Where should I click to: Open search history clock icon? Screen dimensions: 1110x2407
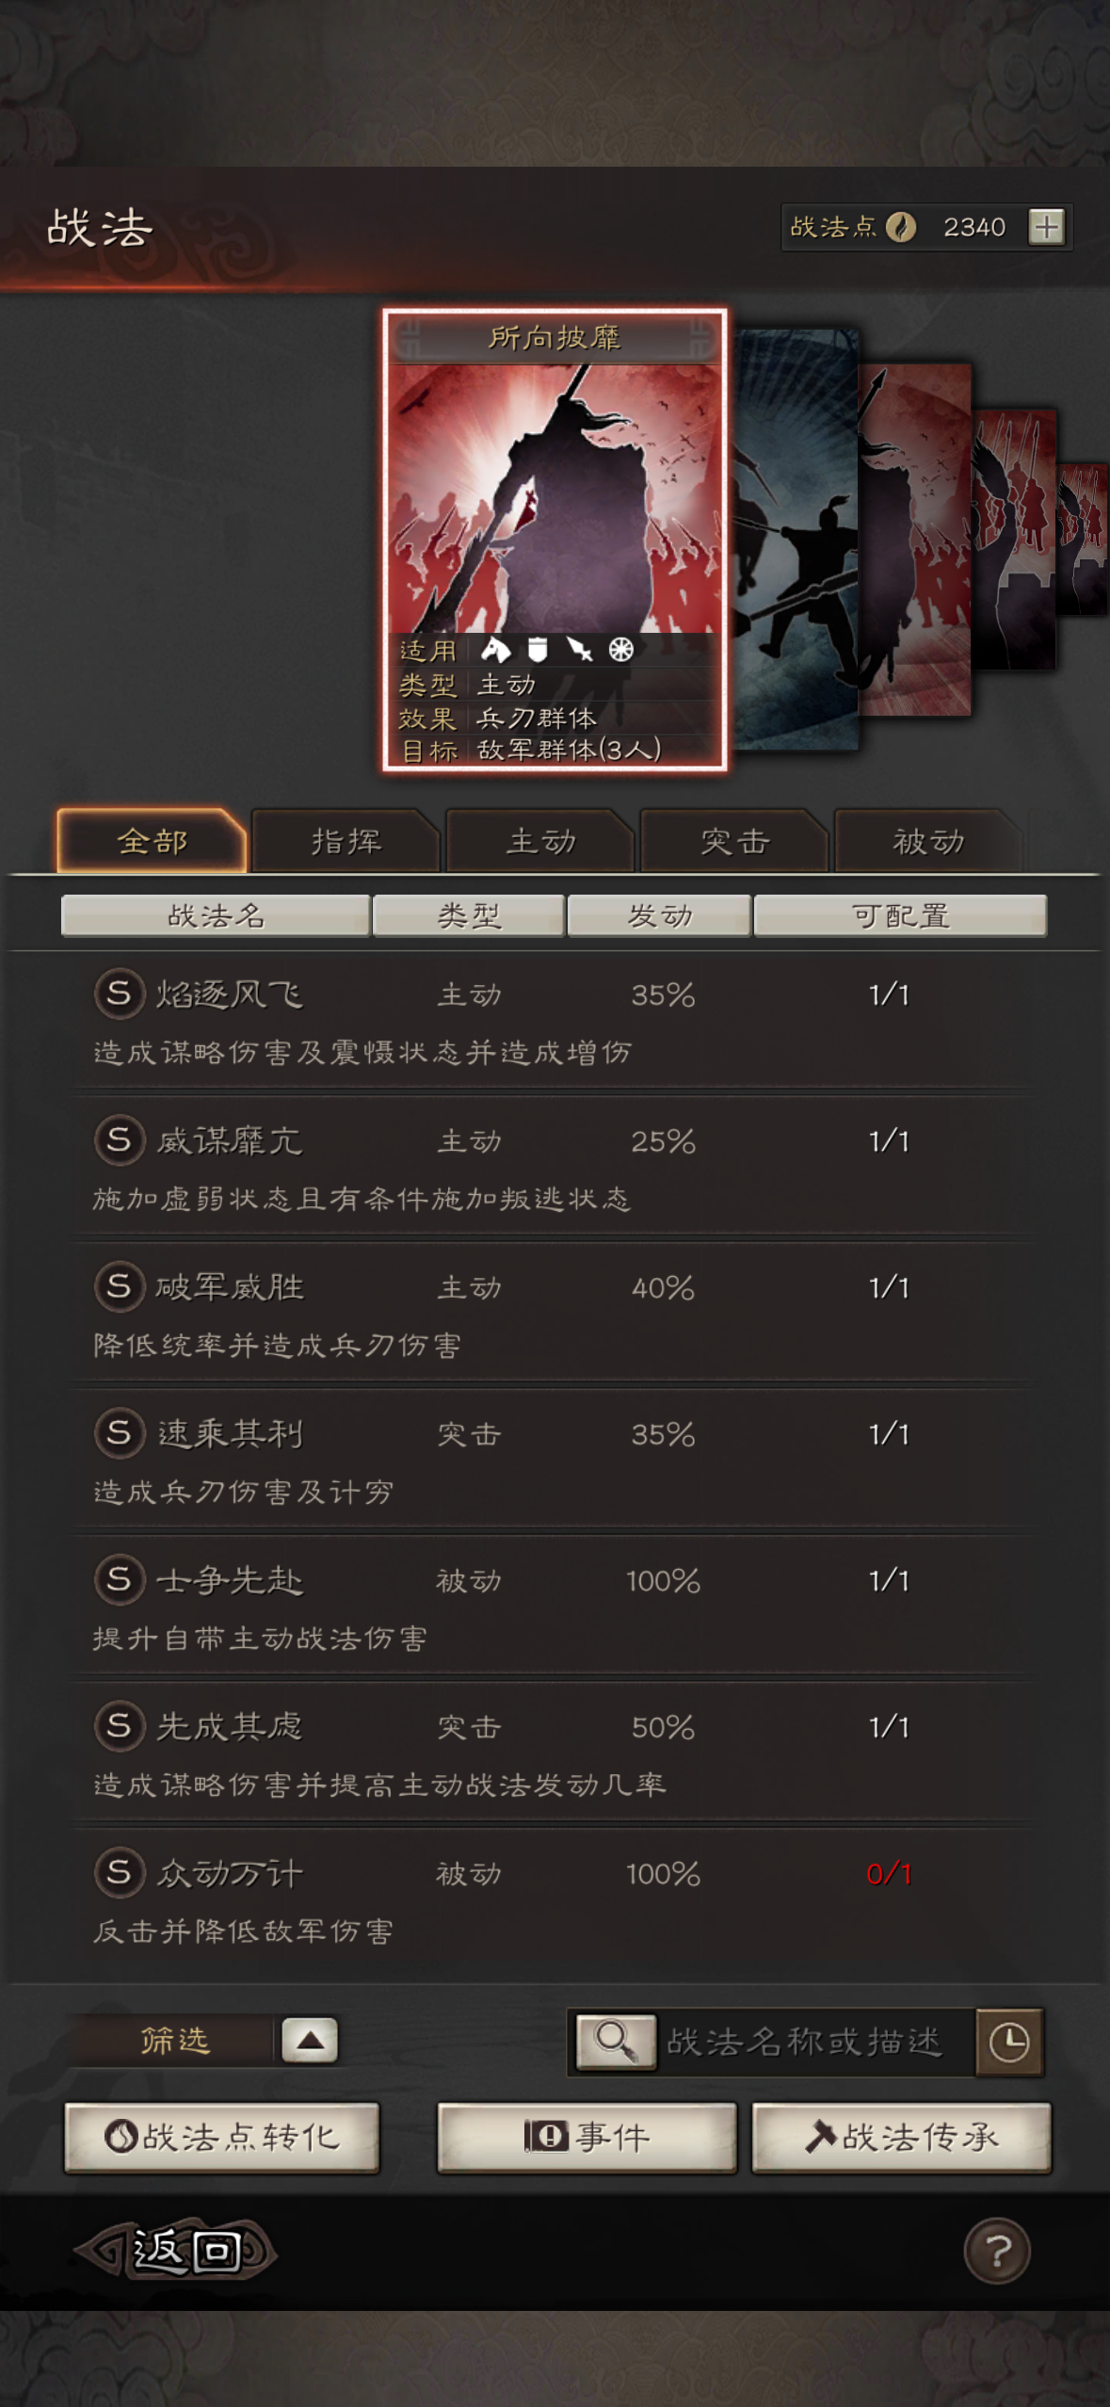tap(1009, 2042)
